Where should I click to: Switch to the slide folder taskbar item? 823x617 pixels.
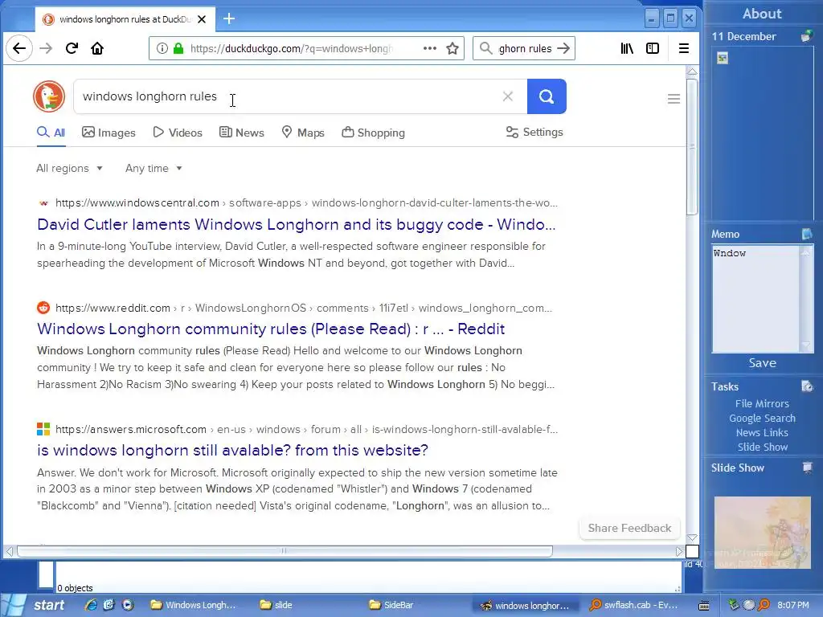pyautogui.click(x=276, y=605)
